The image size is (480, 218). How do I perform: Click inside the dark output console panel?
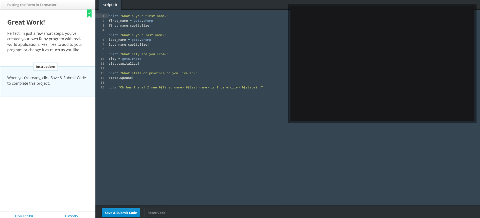coord(382,63)
